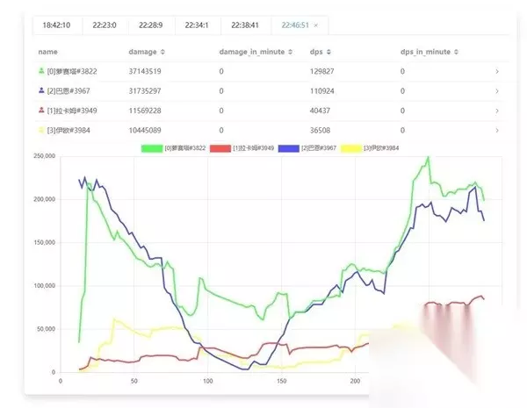Expand the row for player #3967
The height and width of the screenshot is (408, 527).
497,91
